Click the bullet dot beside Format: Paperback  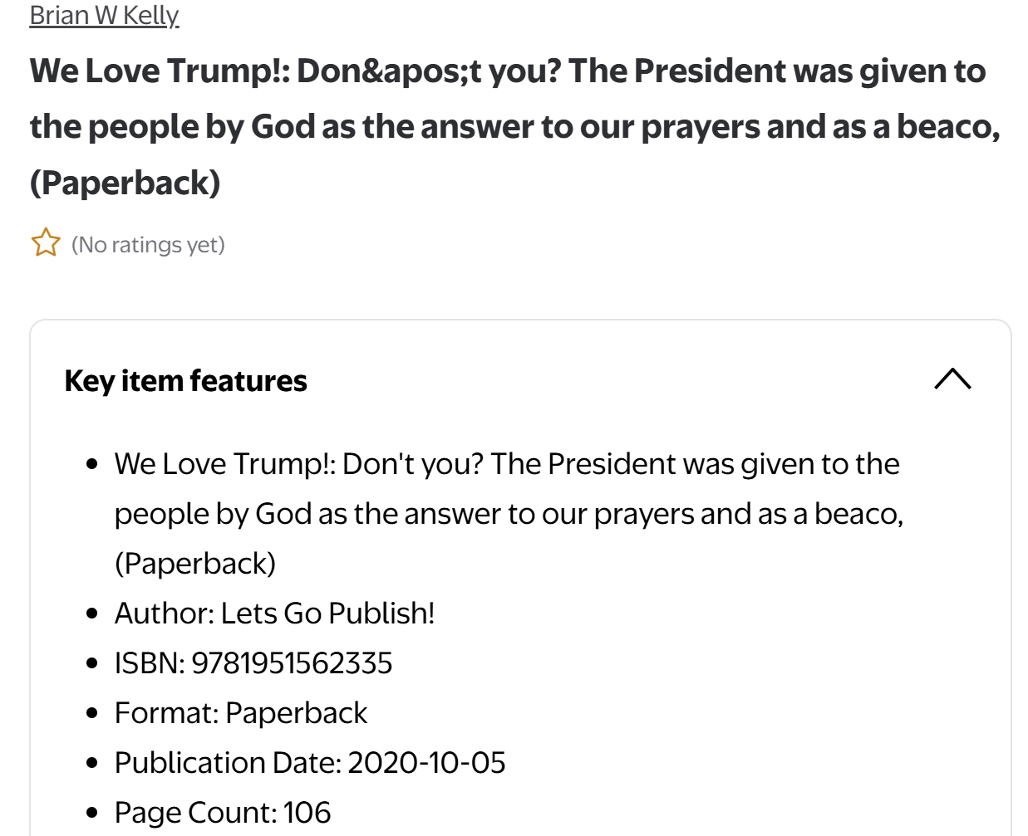tap(92, 713)
